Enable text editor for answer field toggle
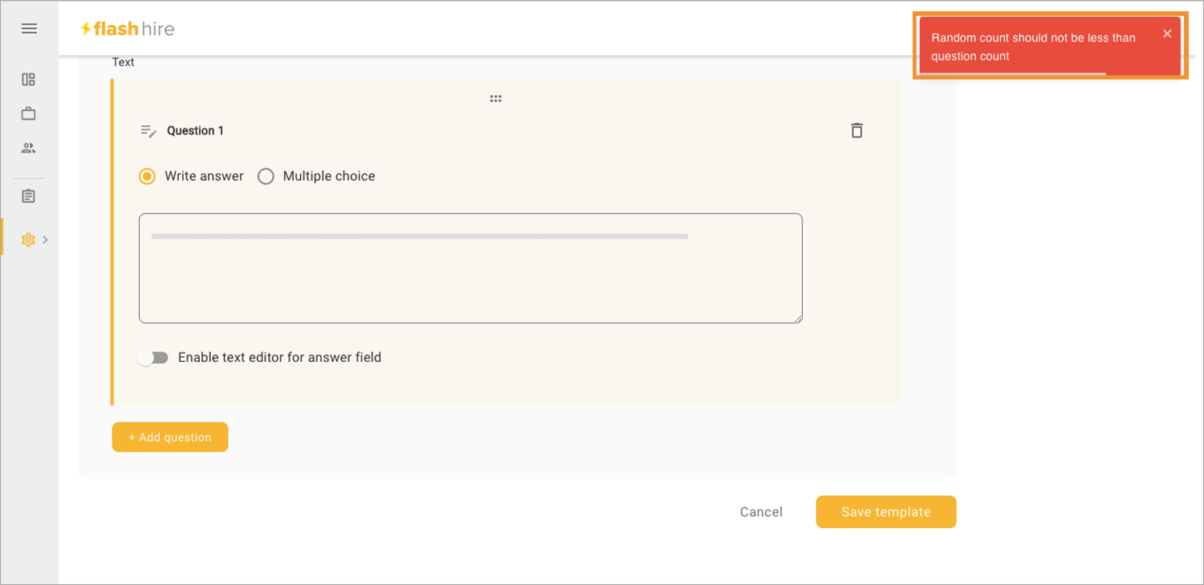The image size is (1204, 585). (153, 358)
